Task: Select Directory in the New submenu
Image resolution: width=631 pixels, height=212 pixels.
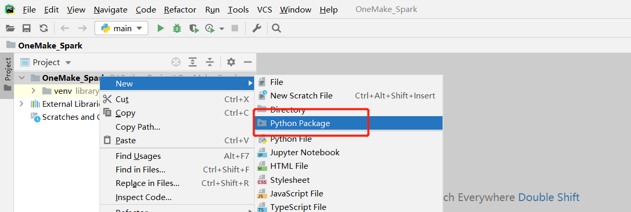Action: pos(349,110)
